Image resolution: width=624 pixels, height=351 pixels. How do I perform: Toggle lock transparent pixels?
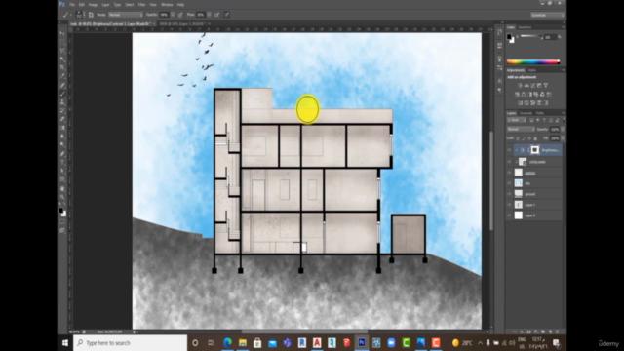click(518, 138)
